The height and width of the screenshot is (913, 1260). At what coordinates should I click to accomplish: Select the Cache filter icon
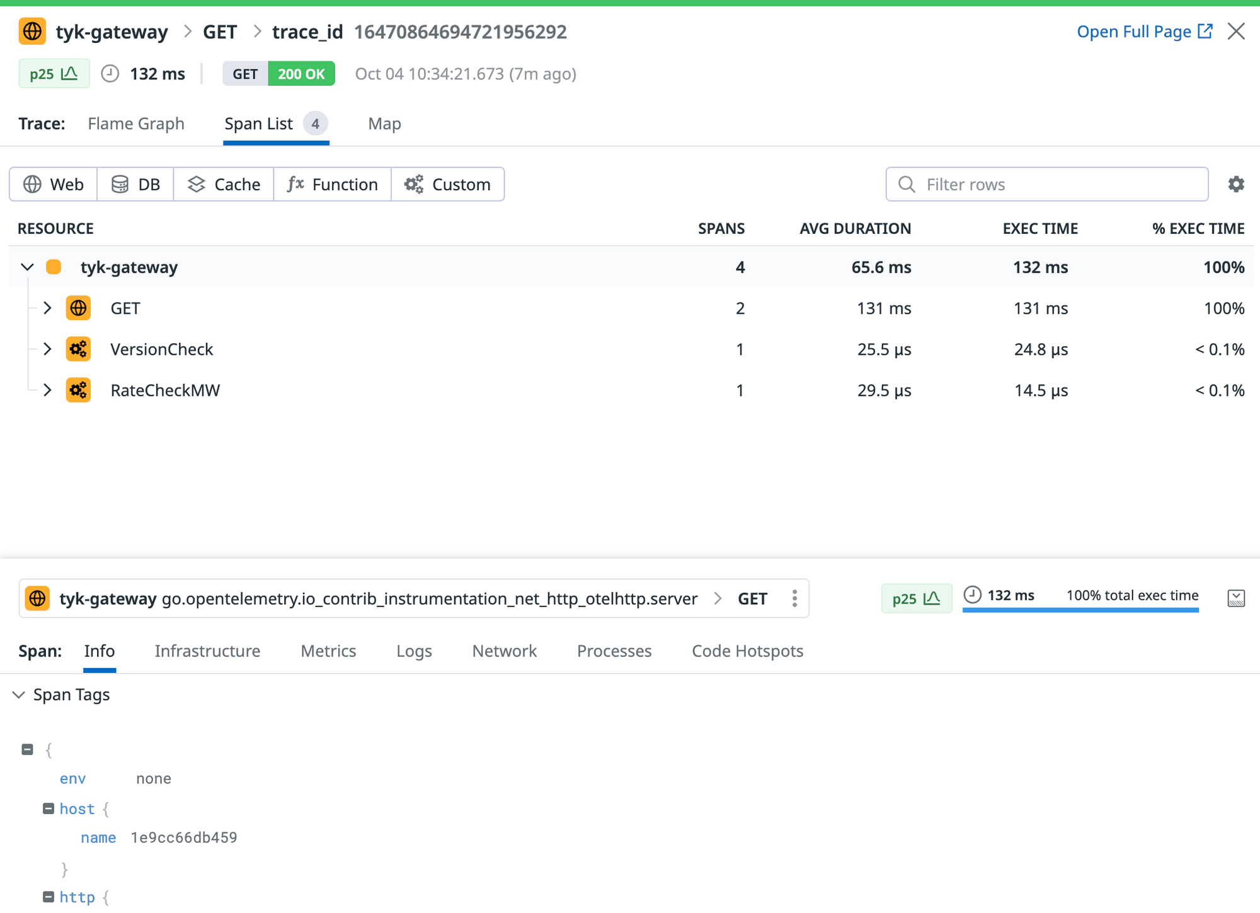(x=197, y=184)
